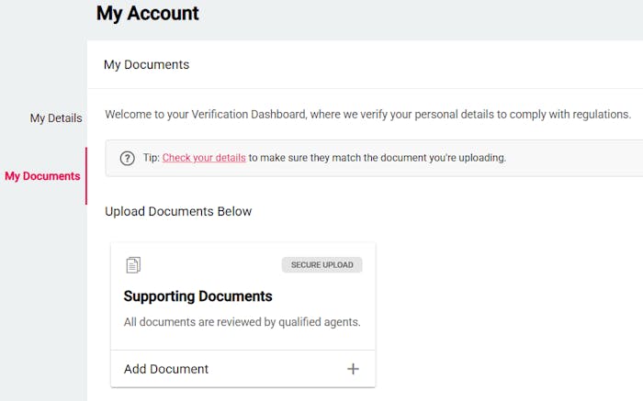Click the qualified agents description text
This screenshot has height=401, width=643.
click(242, 322)
